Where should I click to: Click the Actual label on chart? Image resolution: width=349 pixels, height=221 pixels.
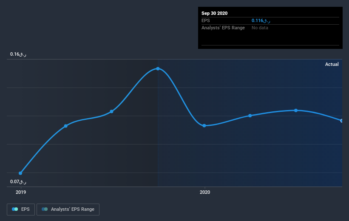coord(332,64)
